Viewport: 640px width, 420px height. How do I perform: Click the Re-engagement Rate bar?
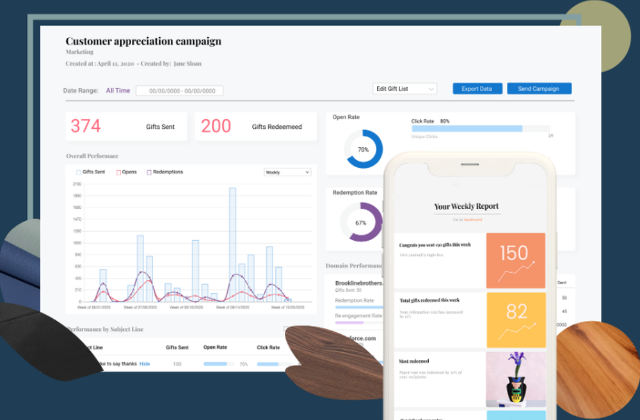coord(359,323)
